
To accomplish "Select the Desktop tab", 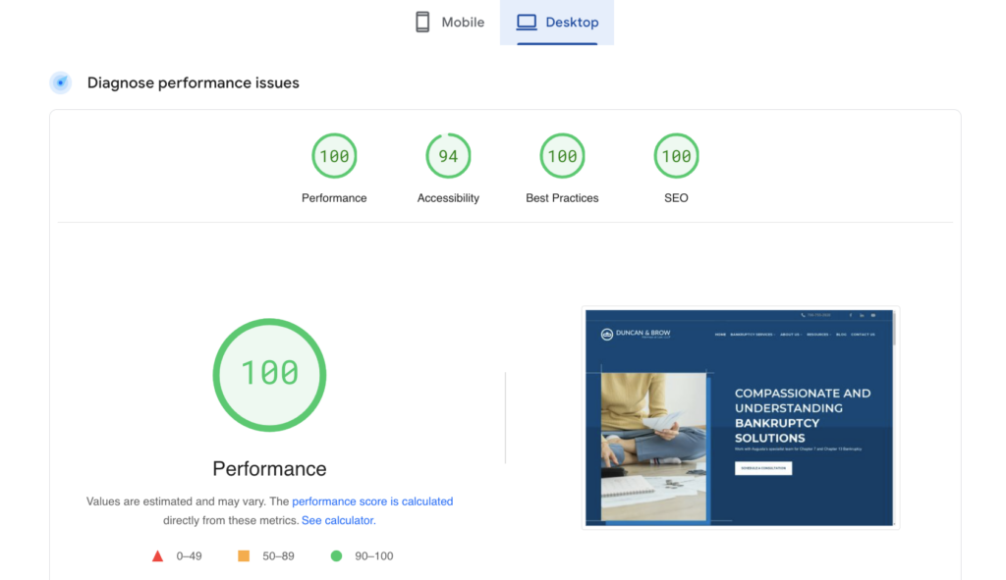I will [557, 22].
